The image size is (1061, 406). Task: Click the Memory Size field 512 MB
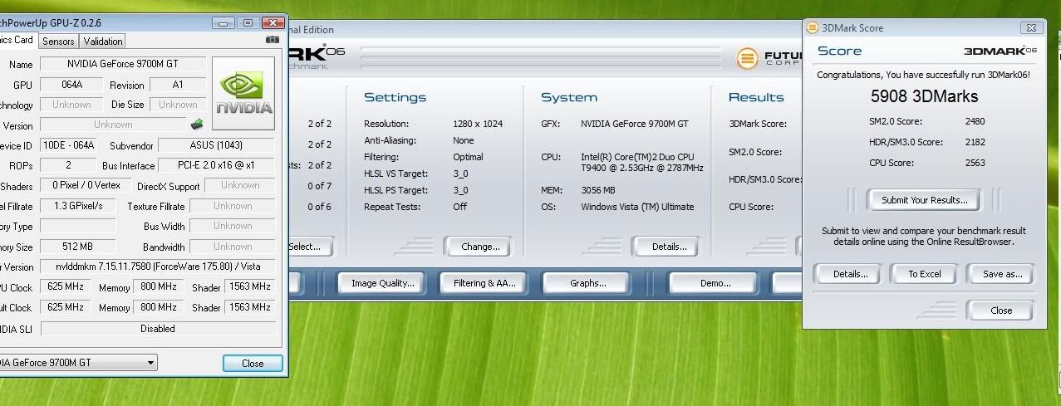(77, 247)
